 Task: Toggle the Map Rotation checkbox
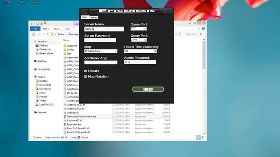point(86,77)
